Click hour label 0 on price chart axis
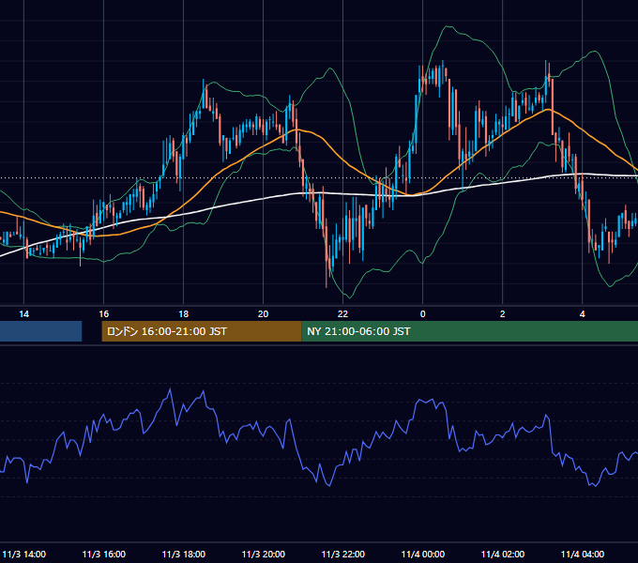638x563 pixels. pos(423,313)
